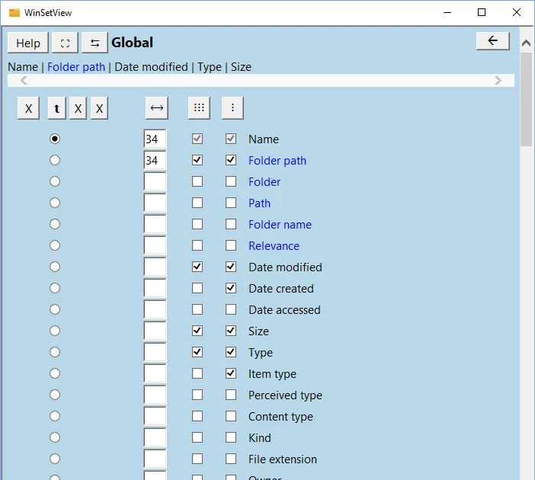Open the Help page

[x=28, y=43]
